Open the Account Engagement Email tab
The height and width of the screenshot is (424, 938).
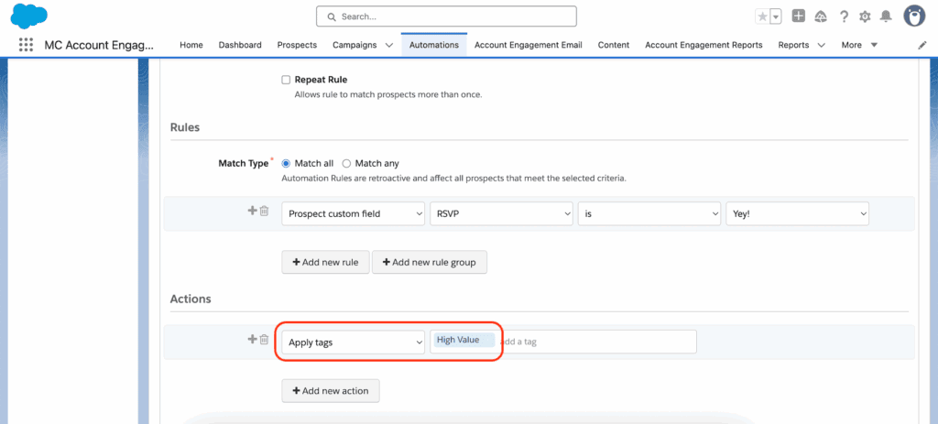pos(529,45)
